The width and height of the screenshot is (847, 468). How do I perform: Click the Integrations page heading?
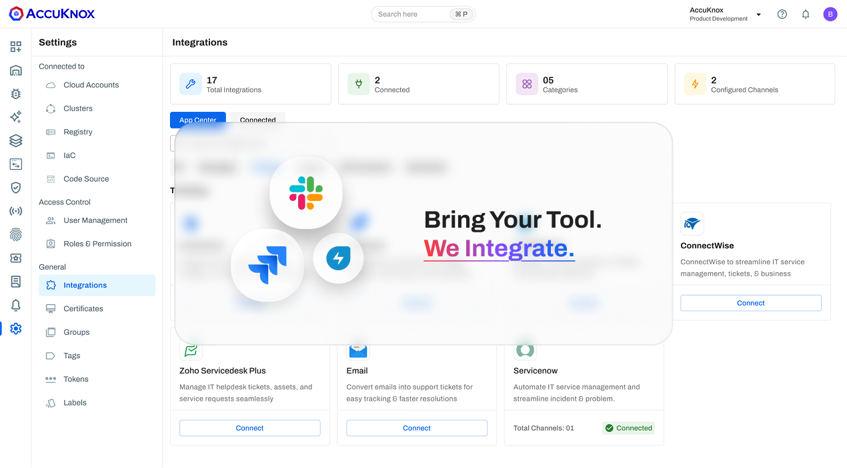(200, 43)
